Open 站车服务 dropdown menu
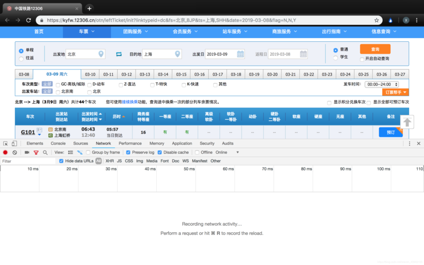Image resolution: width=424 pixels, height=265 pixels. pos(235,32)
